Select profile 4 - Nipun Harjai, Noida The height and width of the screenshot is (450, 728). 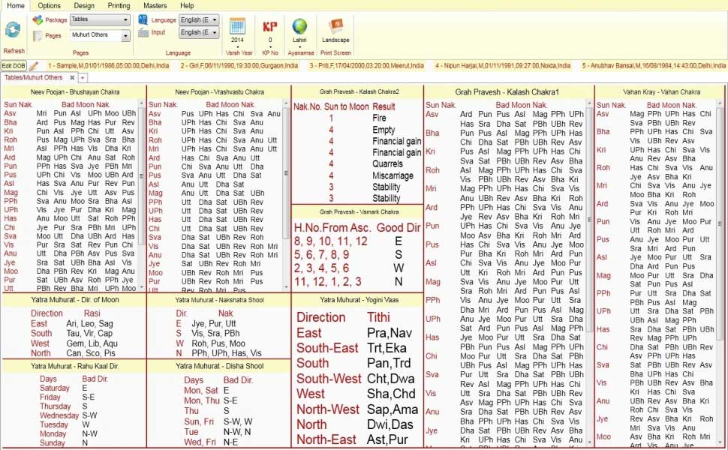tap(503, 66)
